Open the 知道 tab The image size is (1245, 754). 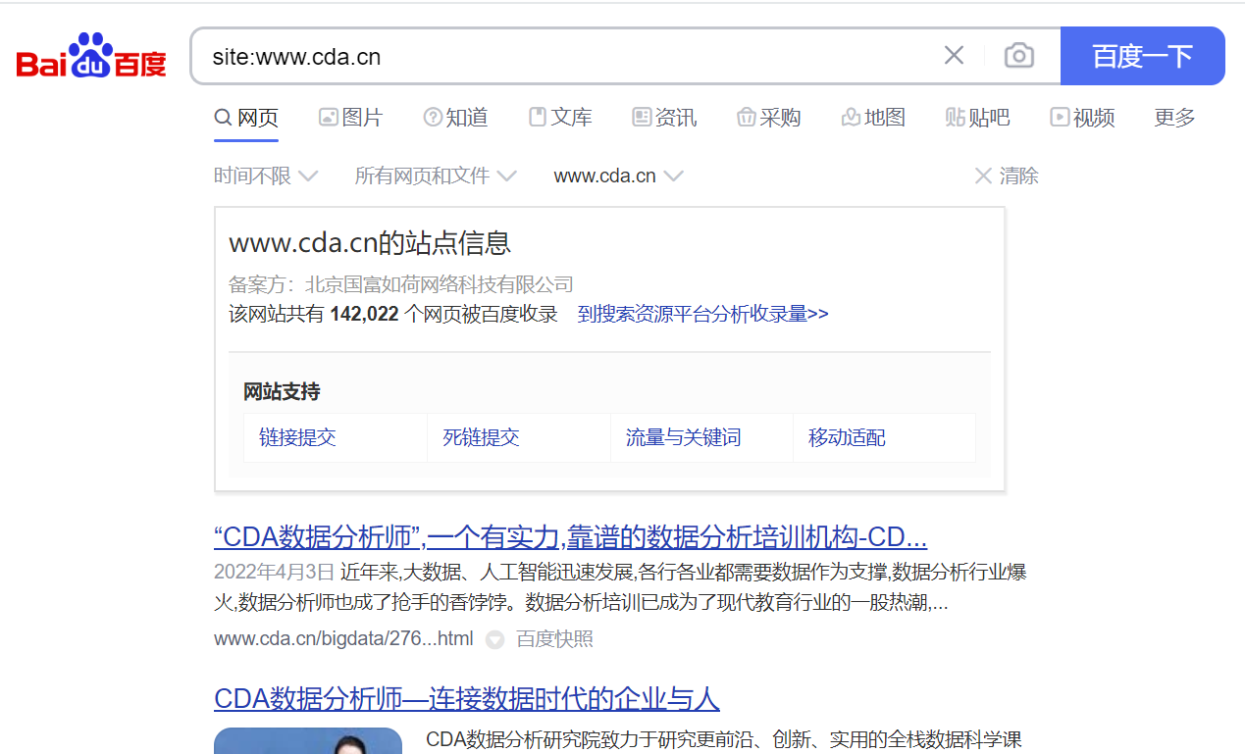(455, 118)
